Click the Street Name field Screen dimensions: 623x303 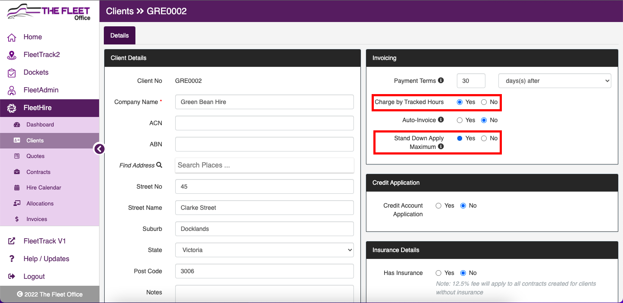point(264,208)
